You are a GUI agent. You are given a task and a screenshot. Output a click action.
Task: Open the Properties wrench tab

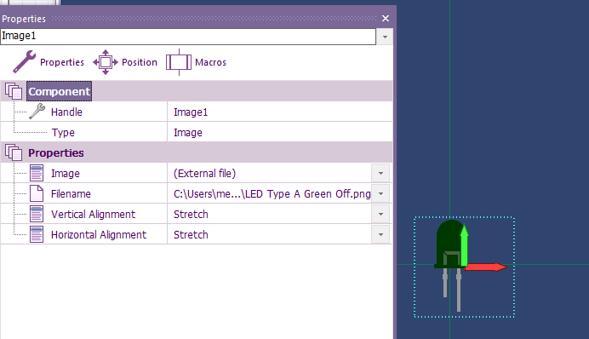49,62
